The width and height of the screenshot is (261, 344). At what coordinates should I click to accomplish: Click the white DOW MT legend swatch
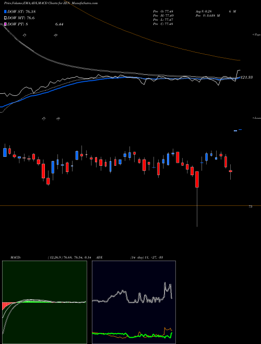point(5,18)
